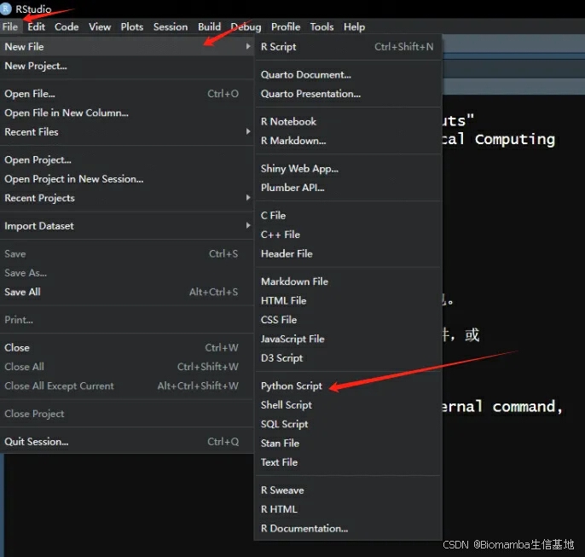This screenshot has width=585, height=557.
Task: Select Open File in New Column...
Action: point(127,113)
